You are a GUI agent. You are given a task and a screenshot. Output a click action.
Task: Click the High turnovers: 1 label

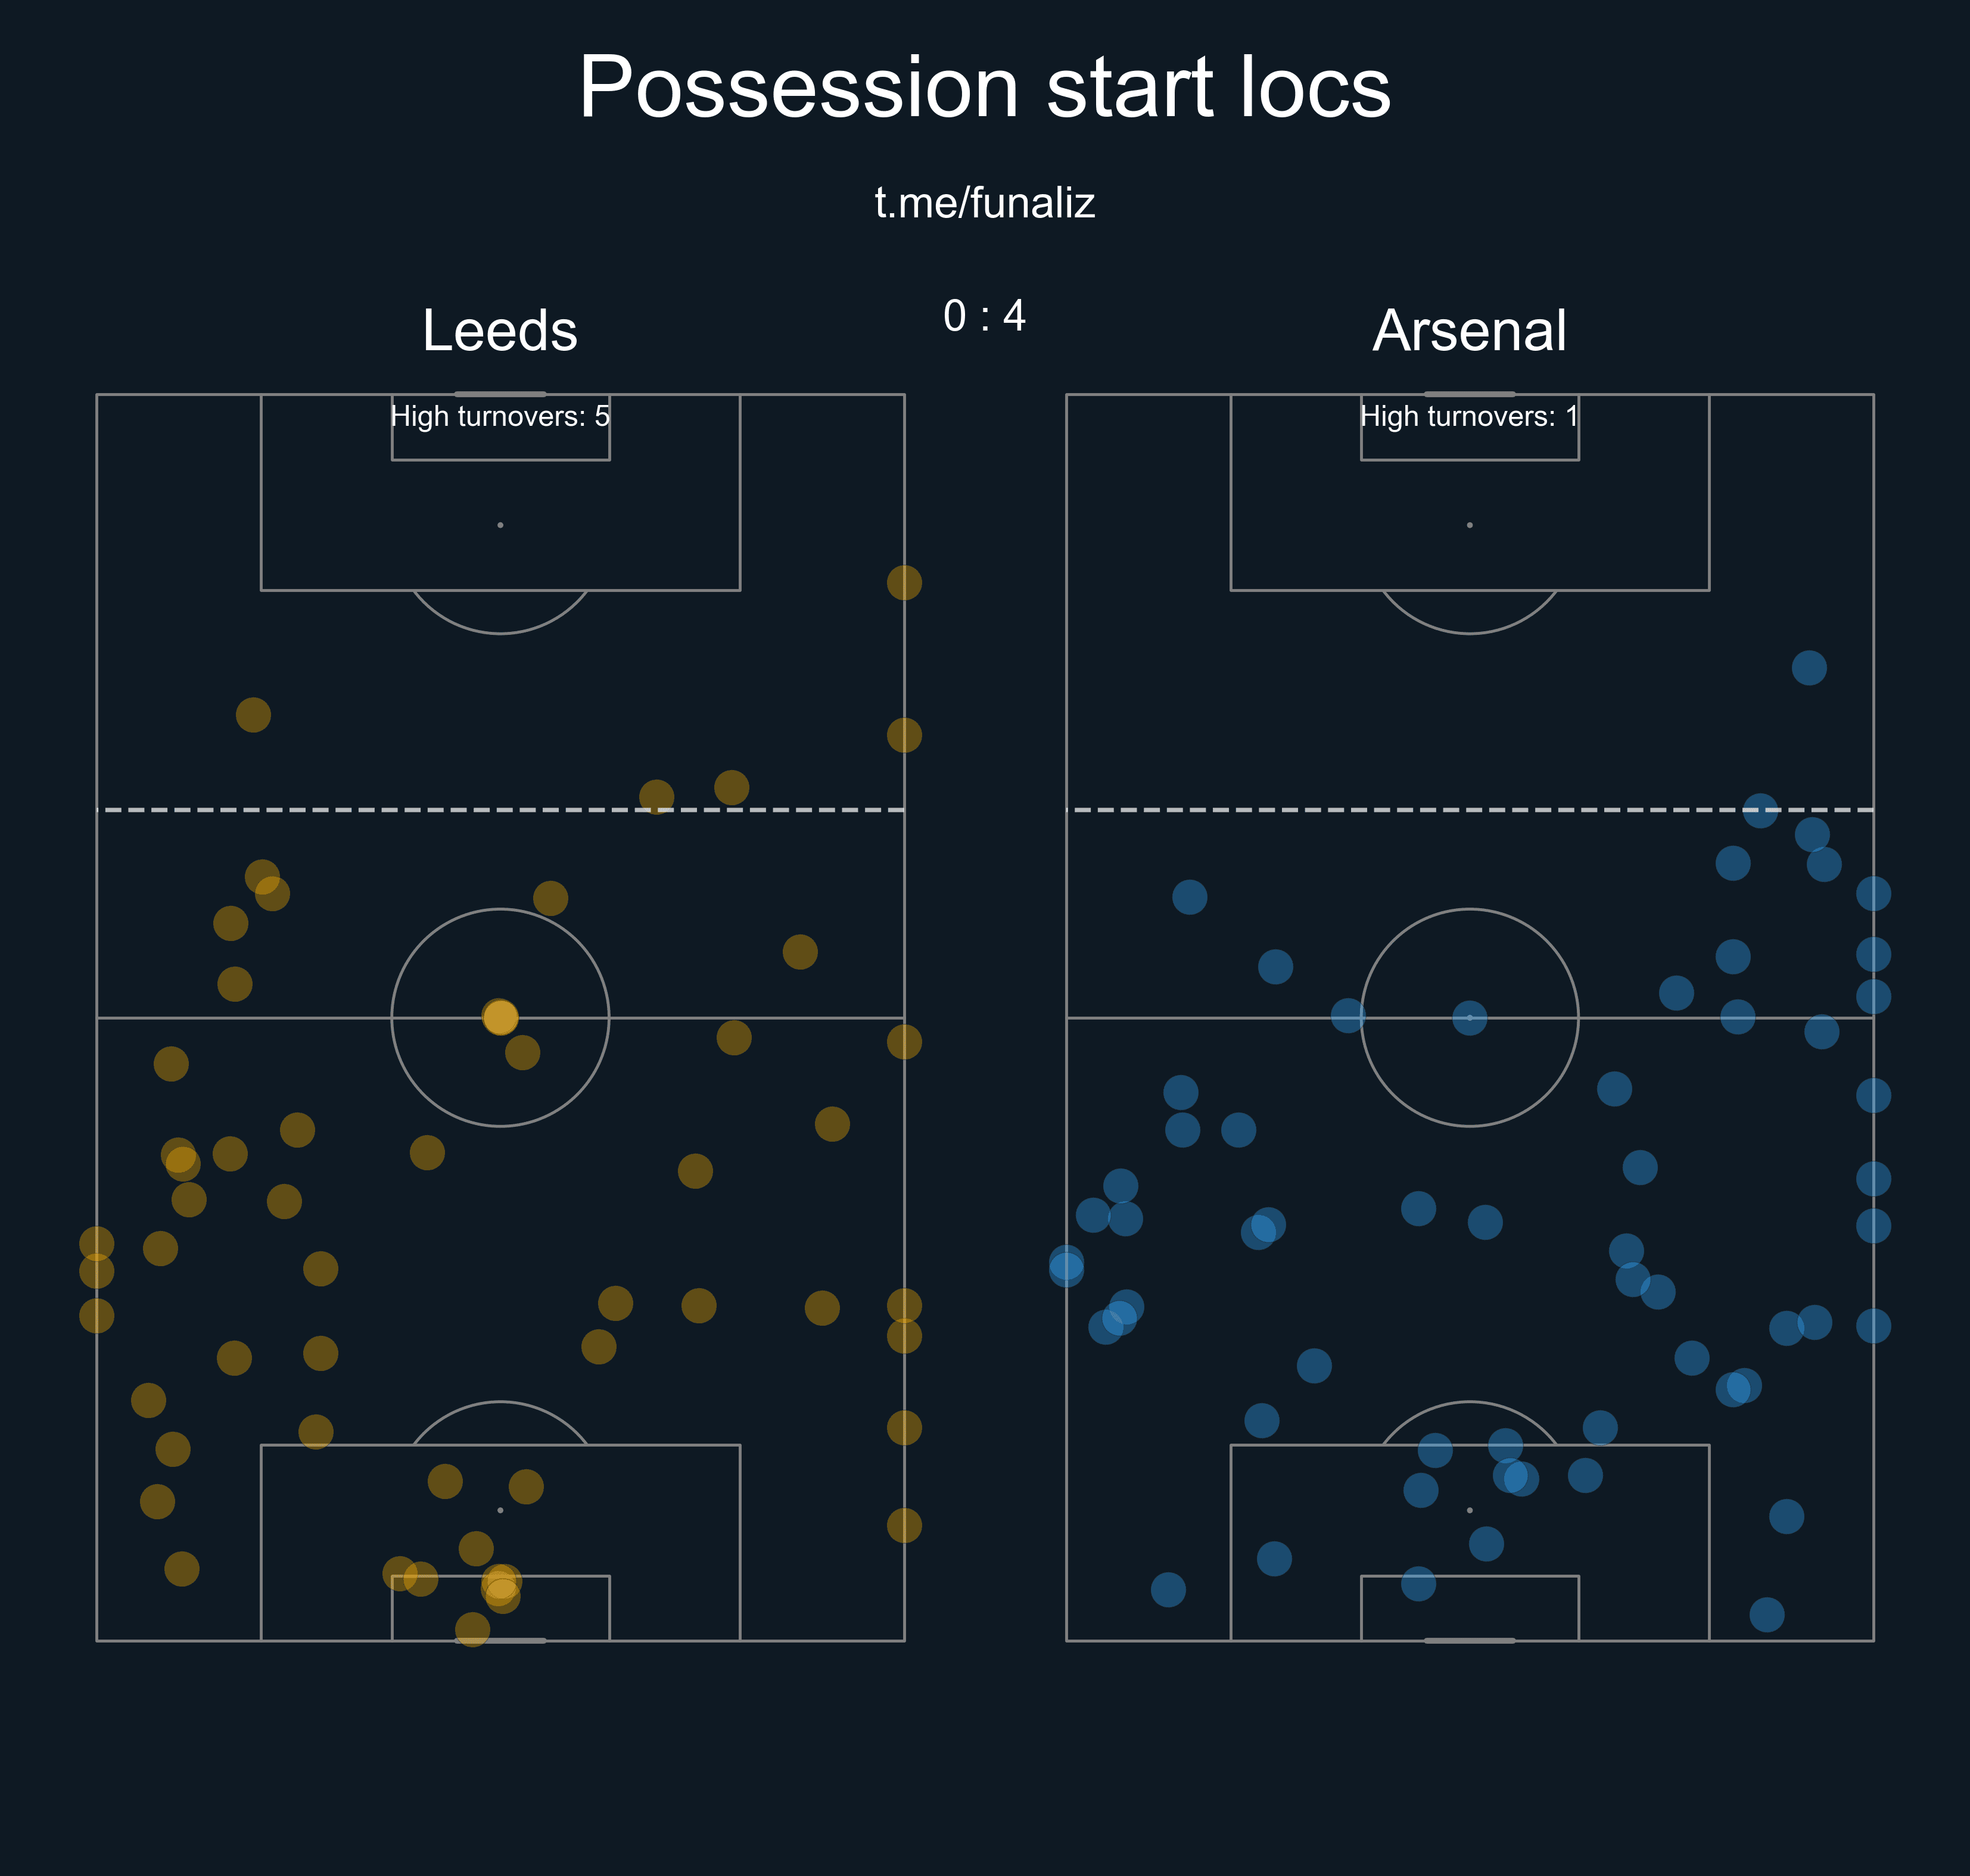click(1468, 416)
